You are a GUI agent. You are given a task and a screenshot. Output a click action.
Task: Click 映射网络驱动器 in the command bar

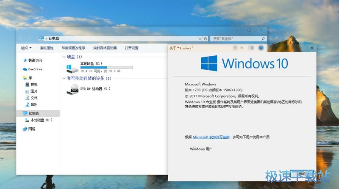pos(105,48)
